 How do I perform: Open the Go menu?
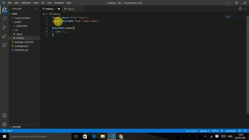pyautogui.click(x=43, y=3)
